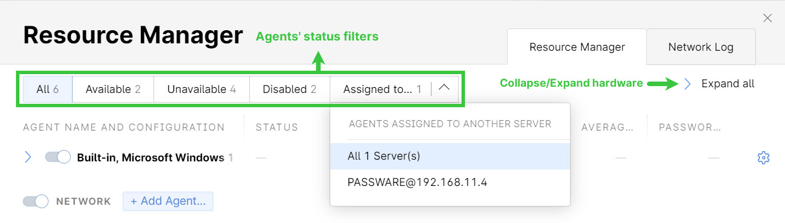Select the Resource Manager tab
Screen dimensions: 785x223
tap(577, 47)
